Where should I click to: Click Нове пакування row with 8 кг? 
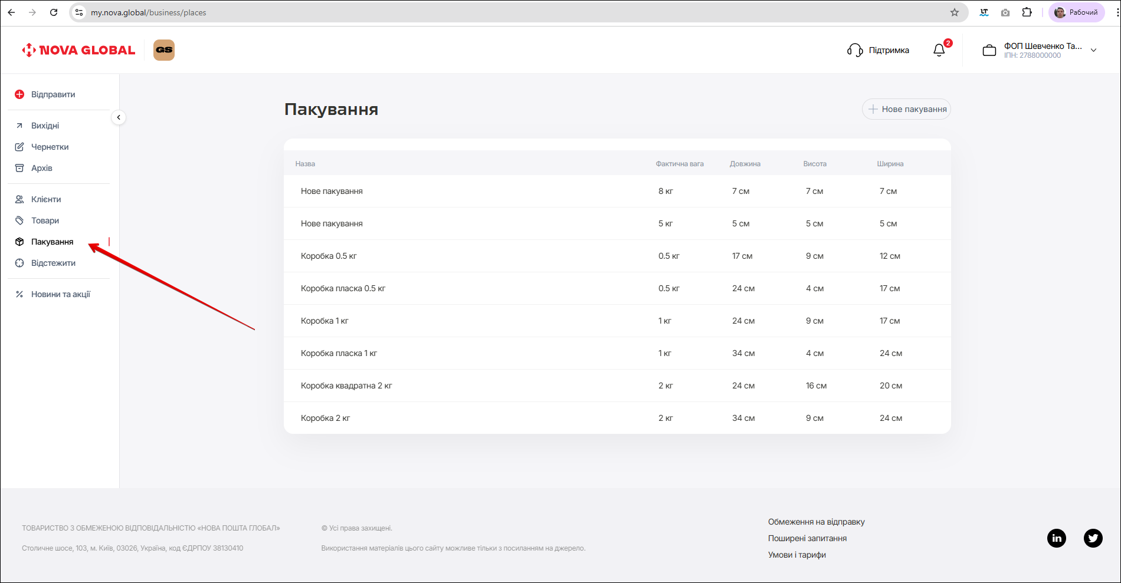point(617,191)
